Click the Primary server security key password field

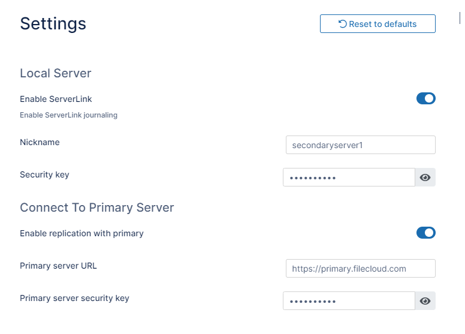349,301
